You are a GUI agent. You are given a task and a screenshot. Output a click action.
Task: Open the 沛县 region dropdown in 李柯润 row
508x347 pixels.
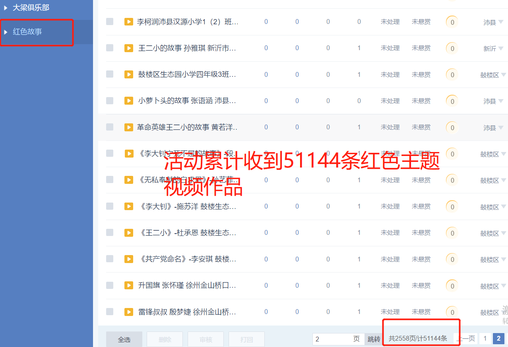click(500, 22)
